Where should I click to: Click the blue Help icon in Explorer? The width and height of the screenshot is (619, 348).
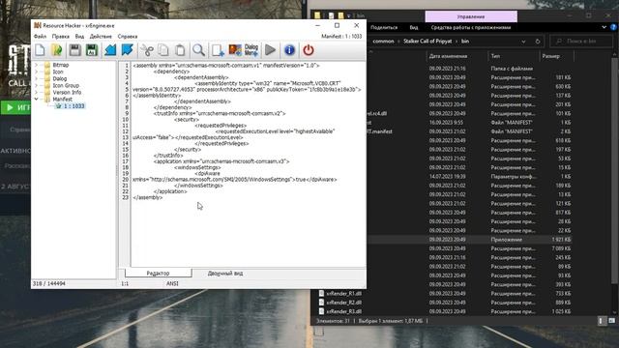click(x=613, y=27)
